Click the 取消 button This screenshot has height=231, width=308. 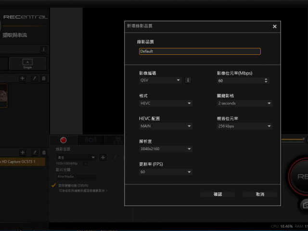(x=260, y=194)
